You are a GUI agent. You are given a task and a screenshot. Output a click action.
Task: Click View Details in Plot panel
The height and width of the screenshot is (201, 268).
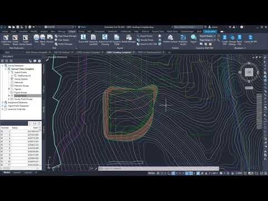coord(62,40)
